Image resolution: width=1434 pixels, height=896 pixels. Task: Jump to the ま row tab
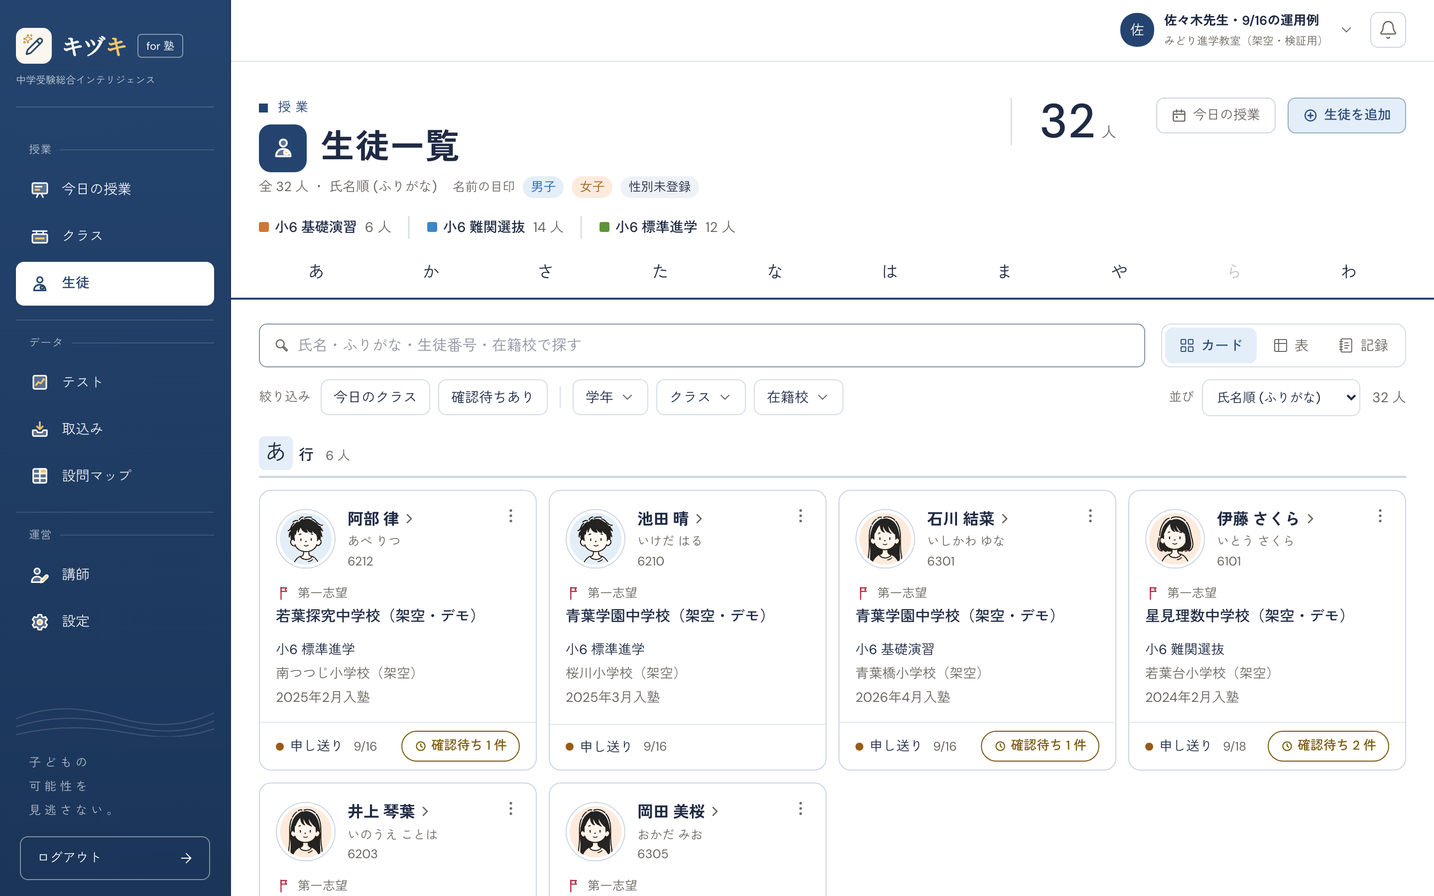1004,271
